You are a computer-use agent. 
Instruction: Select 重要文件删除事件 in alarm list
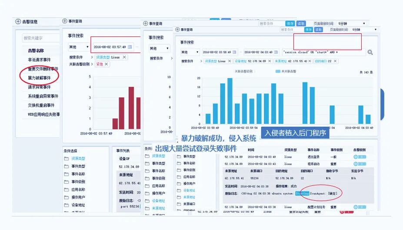coord(43,69)
